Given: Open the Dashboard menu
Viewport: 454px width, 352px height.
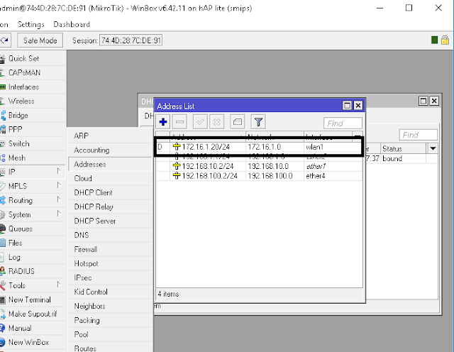Looking at the screenshot, I should 72,24.
